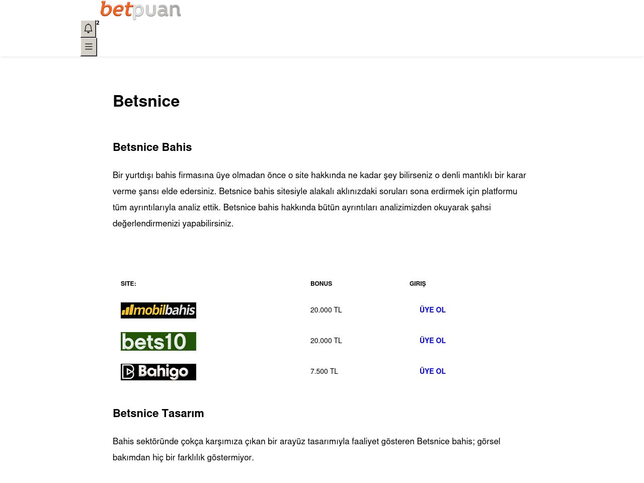
Task: Open the Bahigo logo image
Action: [158, 372]
